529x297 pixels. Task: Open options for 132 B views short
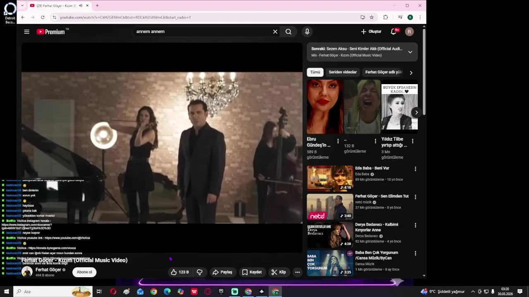pyautogui.click(x=375, y=141)
